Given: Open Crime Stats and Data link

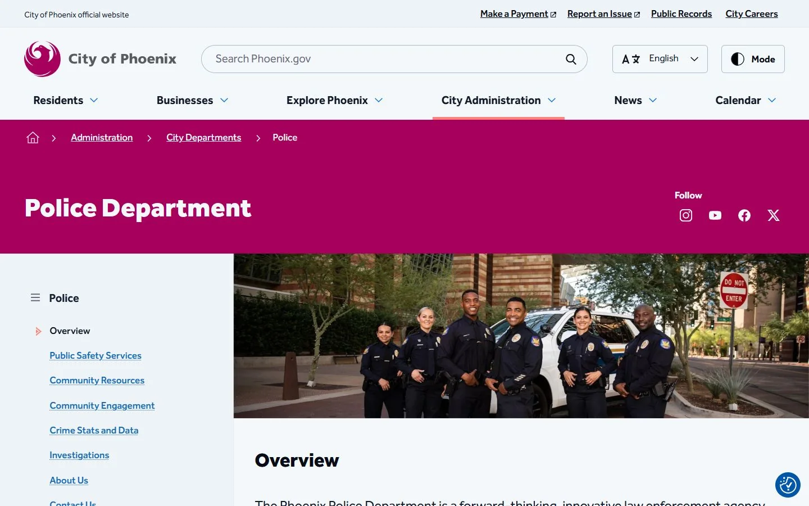Looking at the screenshot, I should coord(94,431).
